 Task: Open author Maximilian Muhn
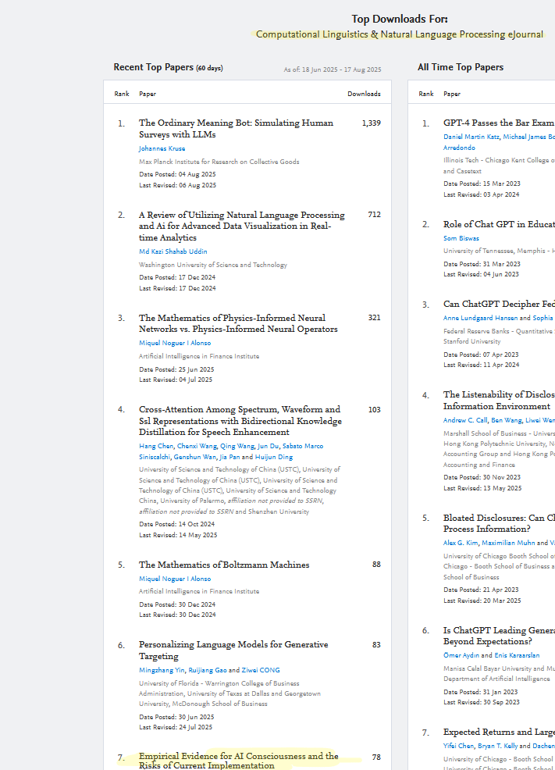pyautogui.click(x=508, y=543)
